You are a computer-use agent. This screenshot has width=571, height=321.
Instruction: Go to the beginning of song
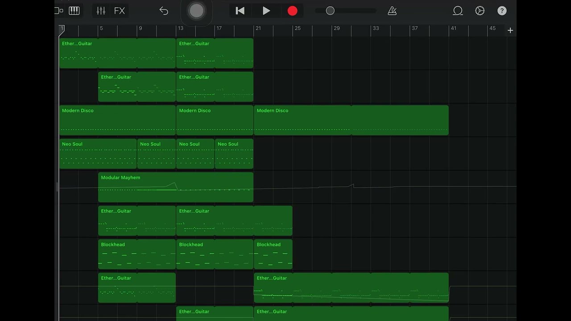pyautogui.click(x=240, y=11)
